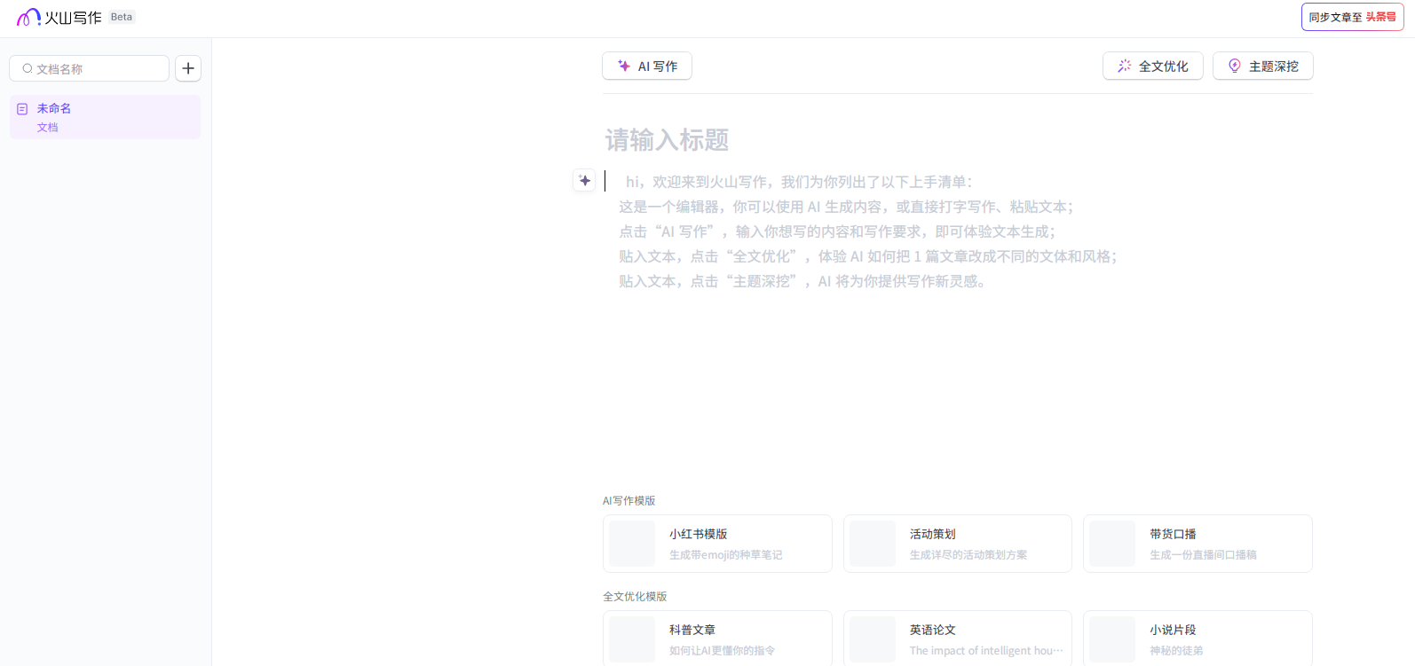
Task: Choose the 小说片段 optimization template
Action: (1197, 639)
